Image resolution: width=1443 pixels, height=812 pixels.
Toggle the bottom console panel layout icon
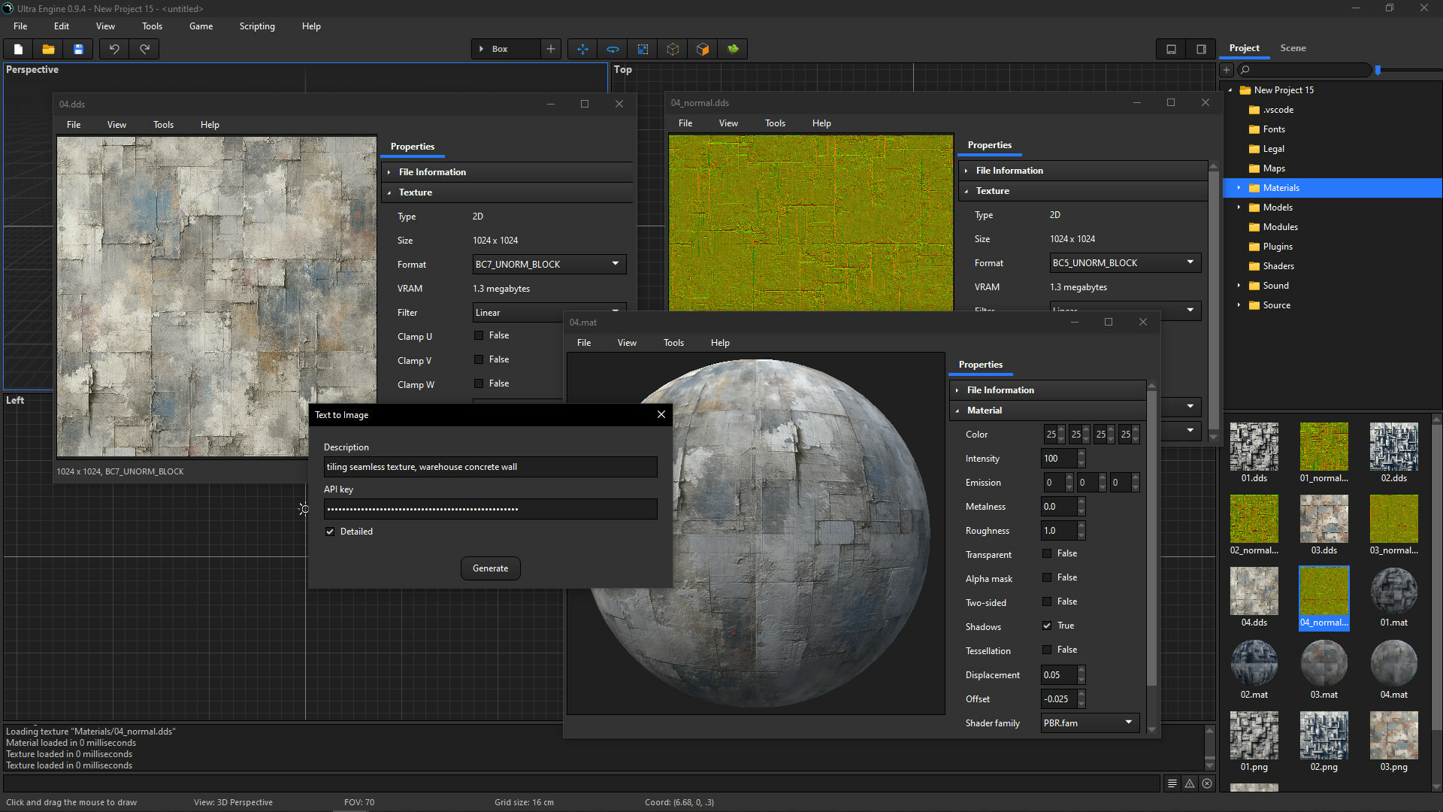(x=1170, y=49)
